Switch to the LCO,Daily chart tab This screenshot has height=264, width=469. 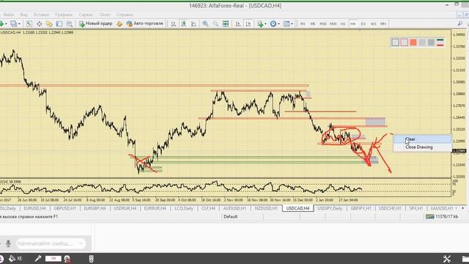[184, 208]
